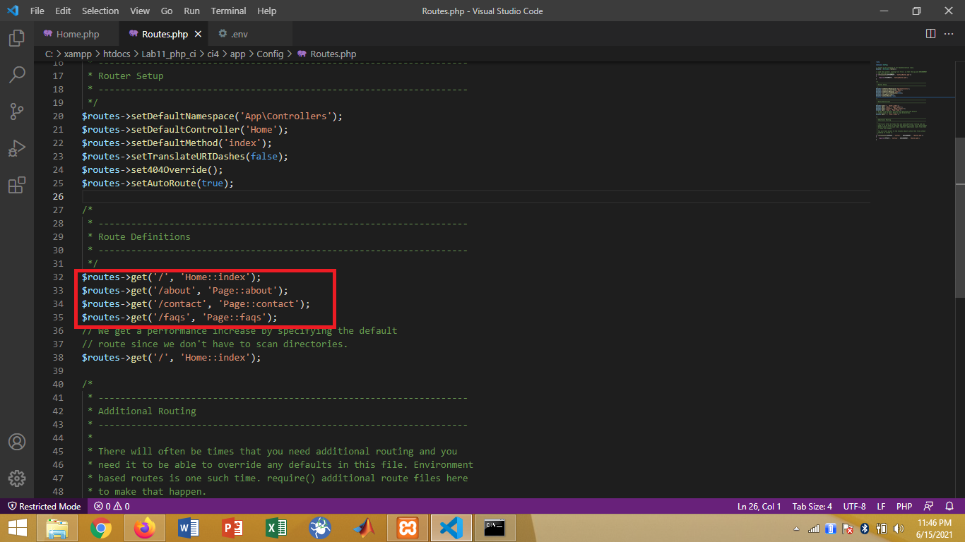965x542 pixels.
Task: Open the Run and Debug view
Action: click(16, 148)
